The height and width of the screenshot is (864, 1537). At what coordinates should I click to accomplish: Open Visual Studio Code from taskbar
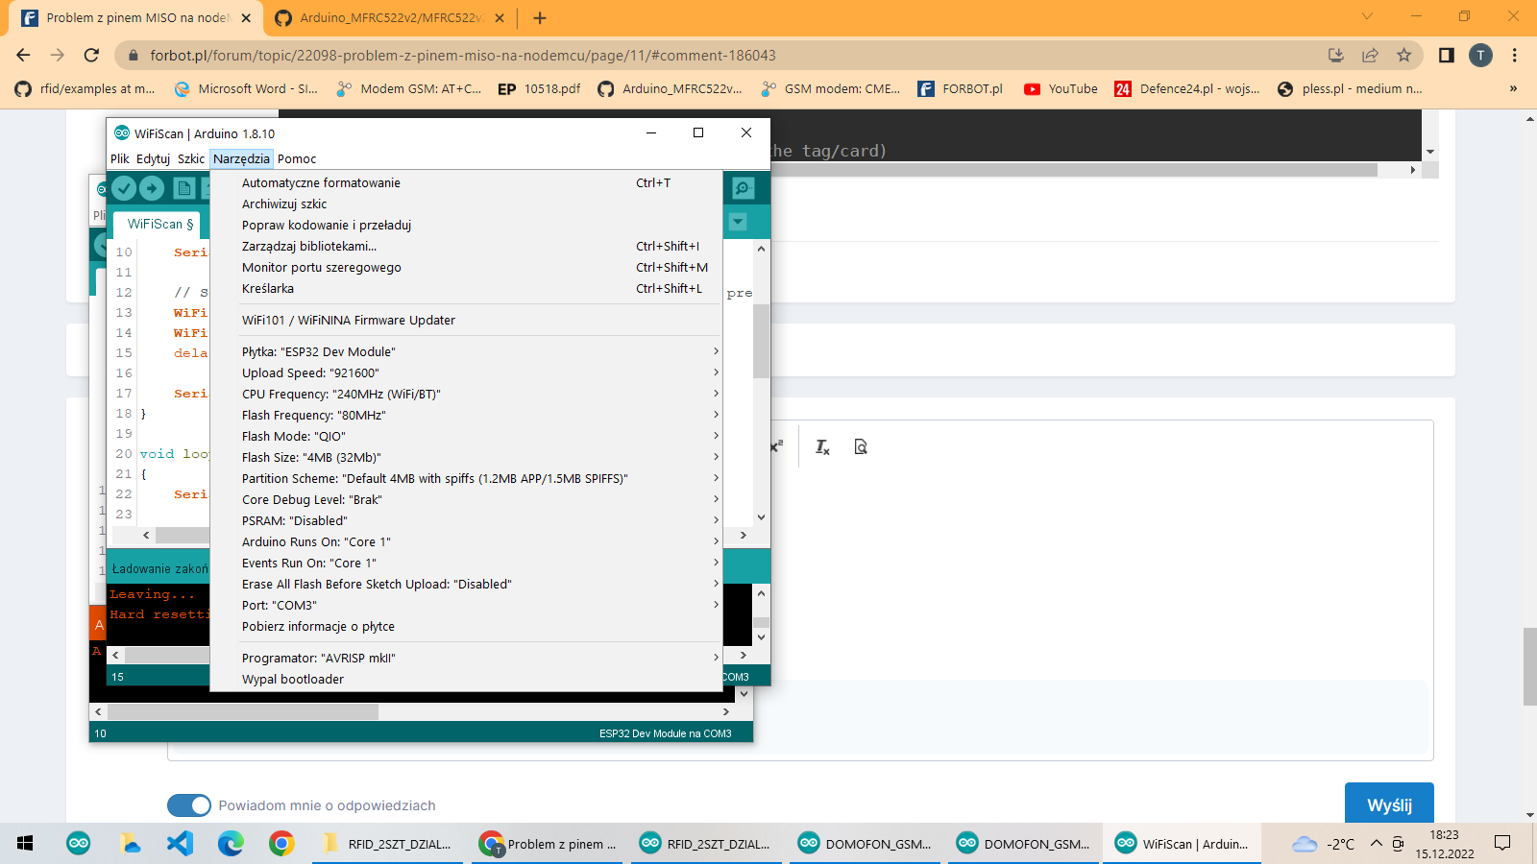point(180,844)
